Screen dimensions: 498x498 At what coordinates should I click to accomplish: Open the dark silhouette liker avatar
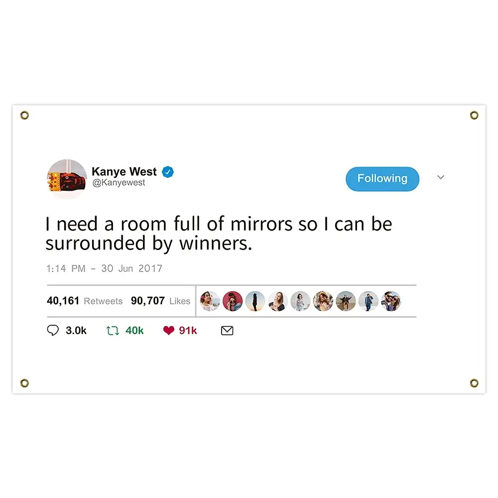[x=255, y=301]
